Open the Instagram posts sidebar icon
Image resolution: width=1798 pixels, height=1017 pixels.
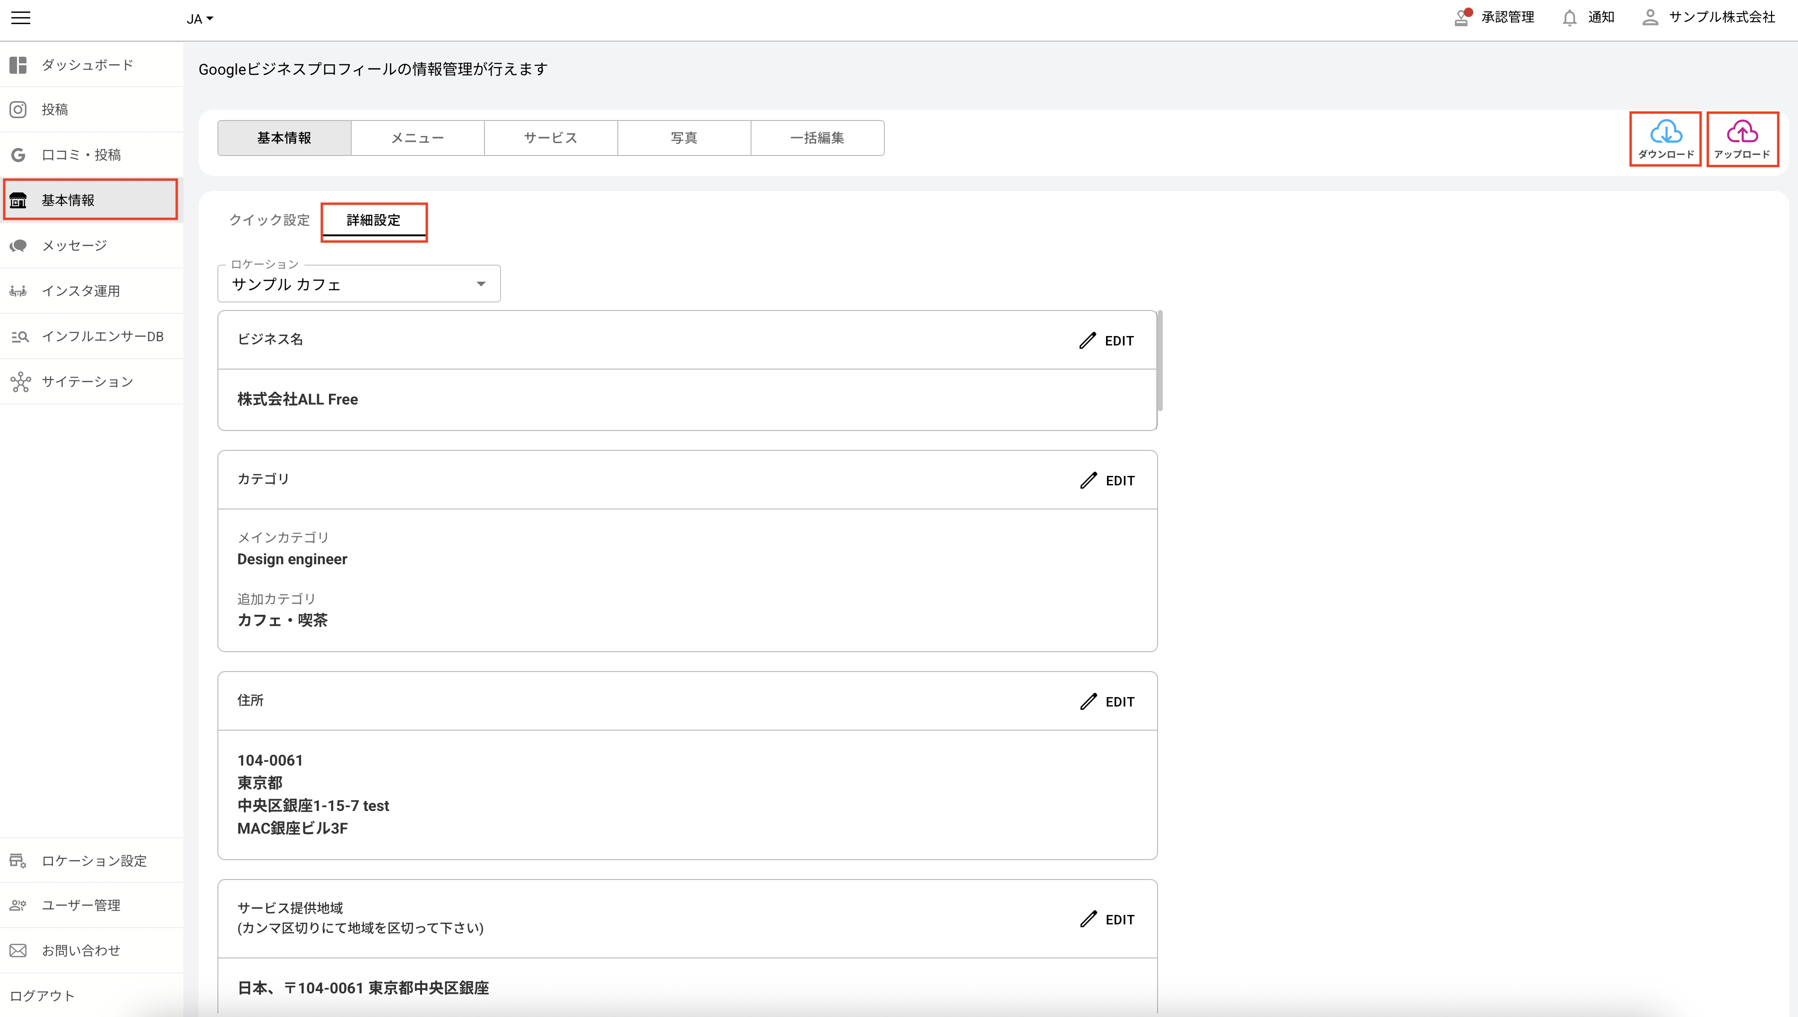19,110
